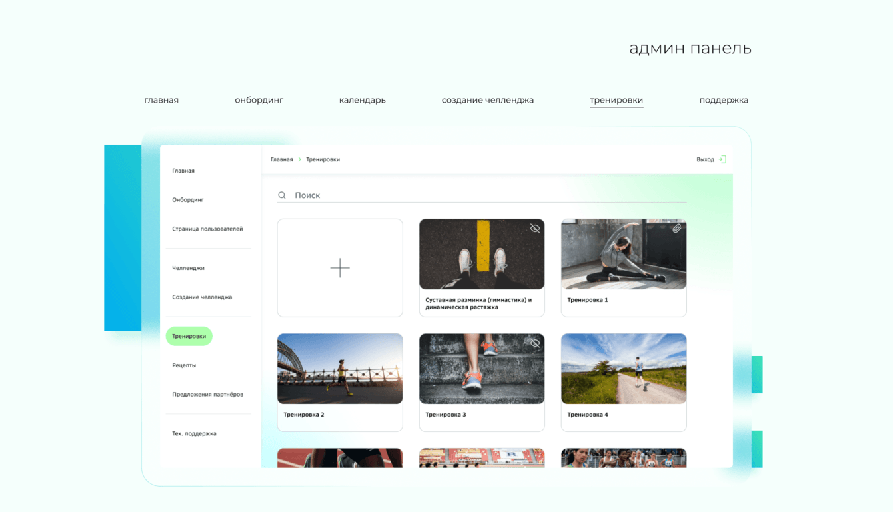Viewport: 893px width, 512px height.
Task: Select Онбординг in the left sidebar
Action: coord(188,200)
